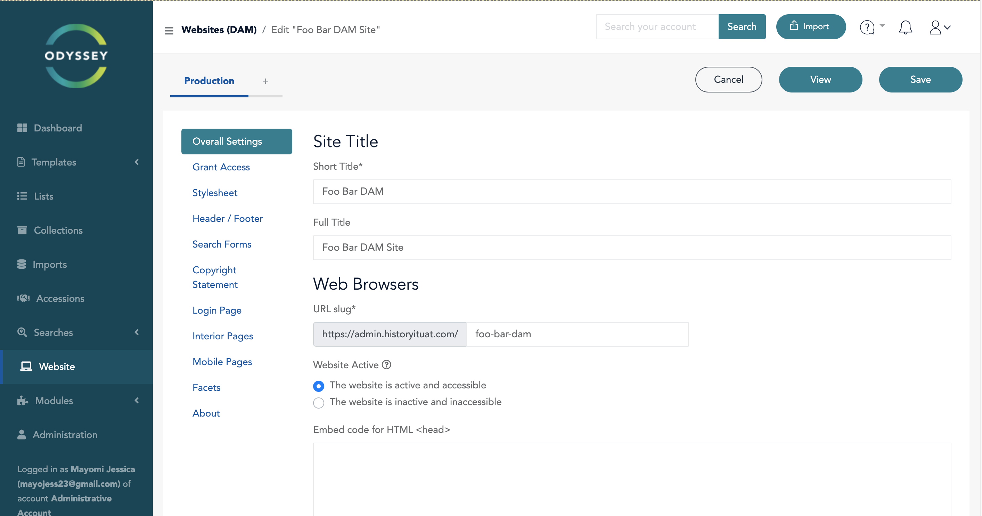
Task: Select website is active and accessible
Action: [319, 386]
